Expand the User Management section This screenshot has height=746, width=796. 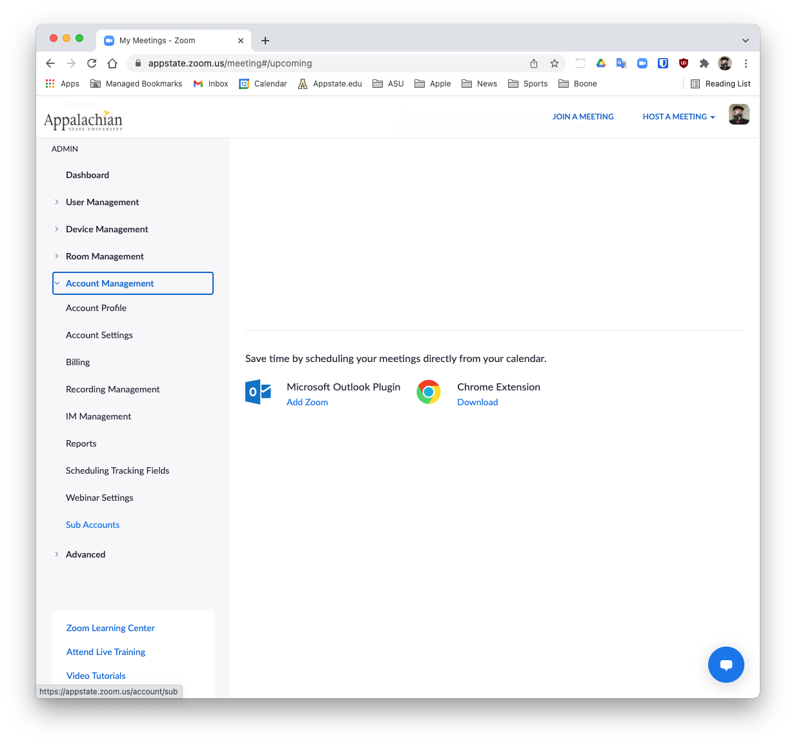(x=102, y=202)
